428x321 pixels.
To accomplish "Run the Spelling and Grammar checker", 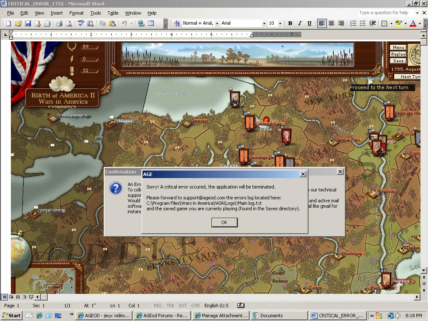I will [x=81, y=23].
